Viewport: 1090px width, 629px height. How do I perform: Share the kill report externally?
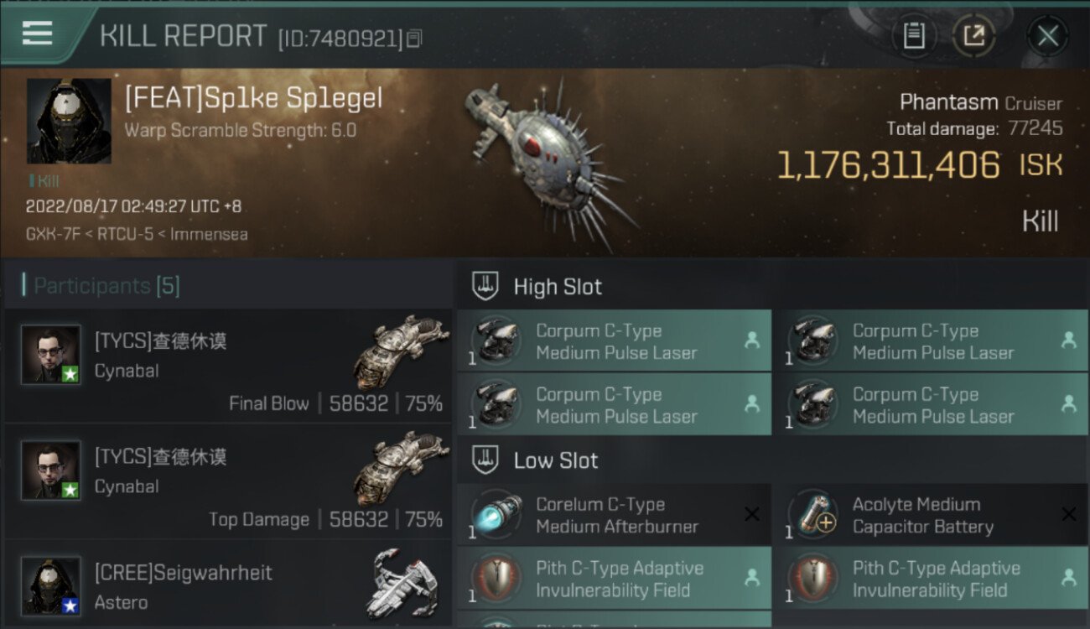973,36
